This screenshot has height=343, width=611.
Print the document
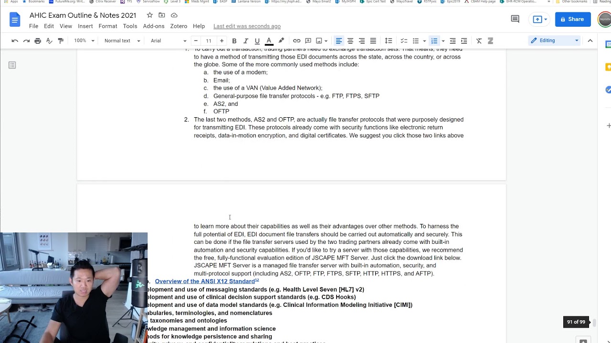tap(38, 41)
